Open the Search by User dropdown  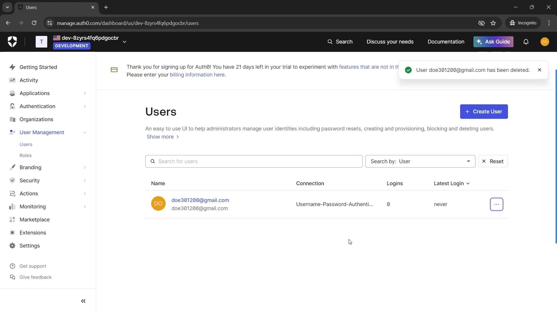[420, 161]
